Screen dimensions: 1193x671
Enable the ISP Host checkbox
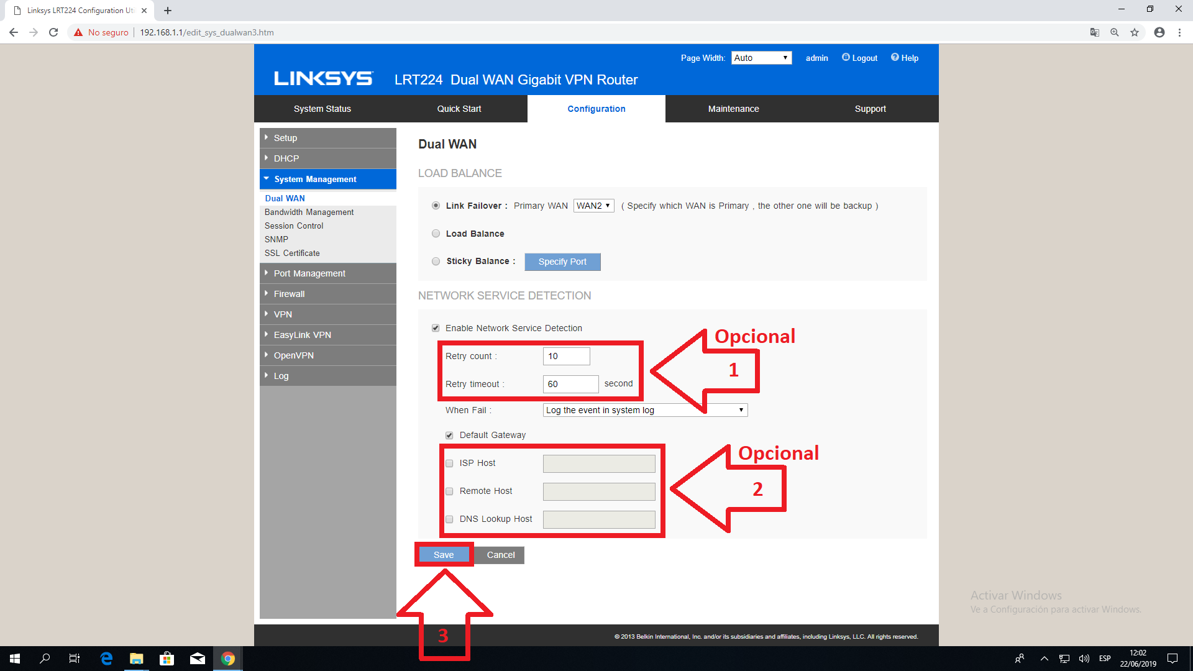pos(449,463)
